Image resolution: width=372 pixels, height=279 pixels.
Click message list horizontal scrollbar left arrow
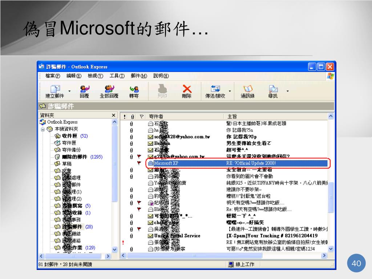click(123, 255)
